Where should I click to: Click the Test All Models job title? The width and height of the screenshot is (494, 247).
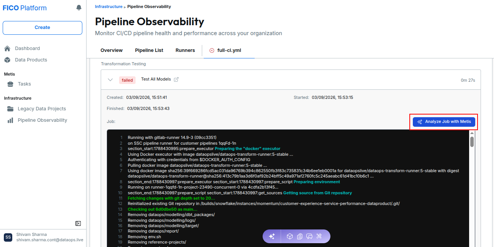point(156,79)
